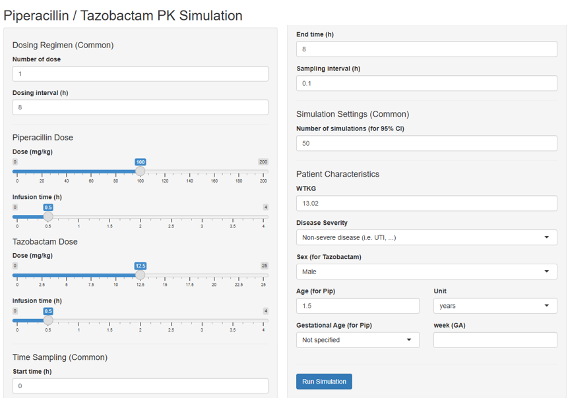
Task: Open the Disease Severity dropdown
Action: tap(426, 237)
